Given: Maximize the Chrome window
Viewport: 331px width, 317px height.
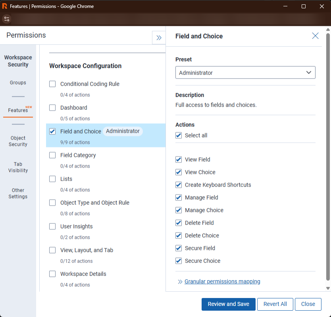Looking at the screenshot, I should pyautogui.click(x=303, y=6).
